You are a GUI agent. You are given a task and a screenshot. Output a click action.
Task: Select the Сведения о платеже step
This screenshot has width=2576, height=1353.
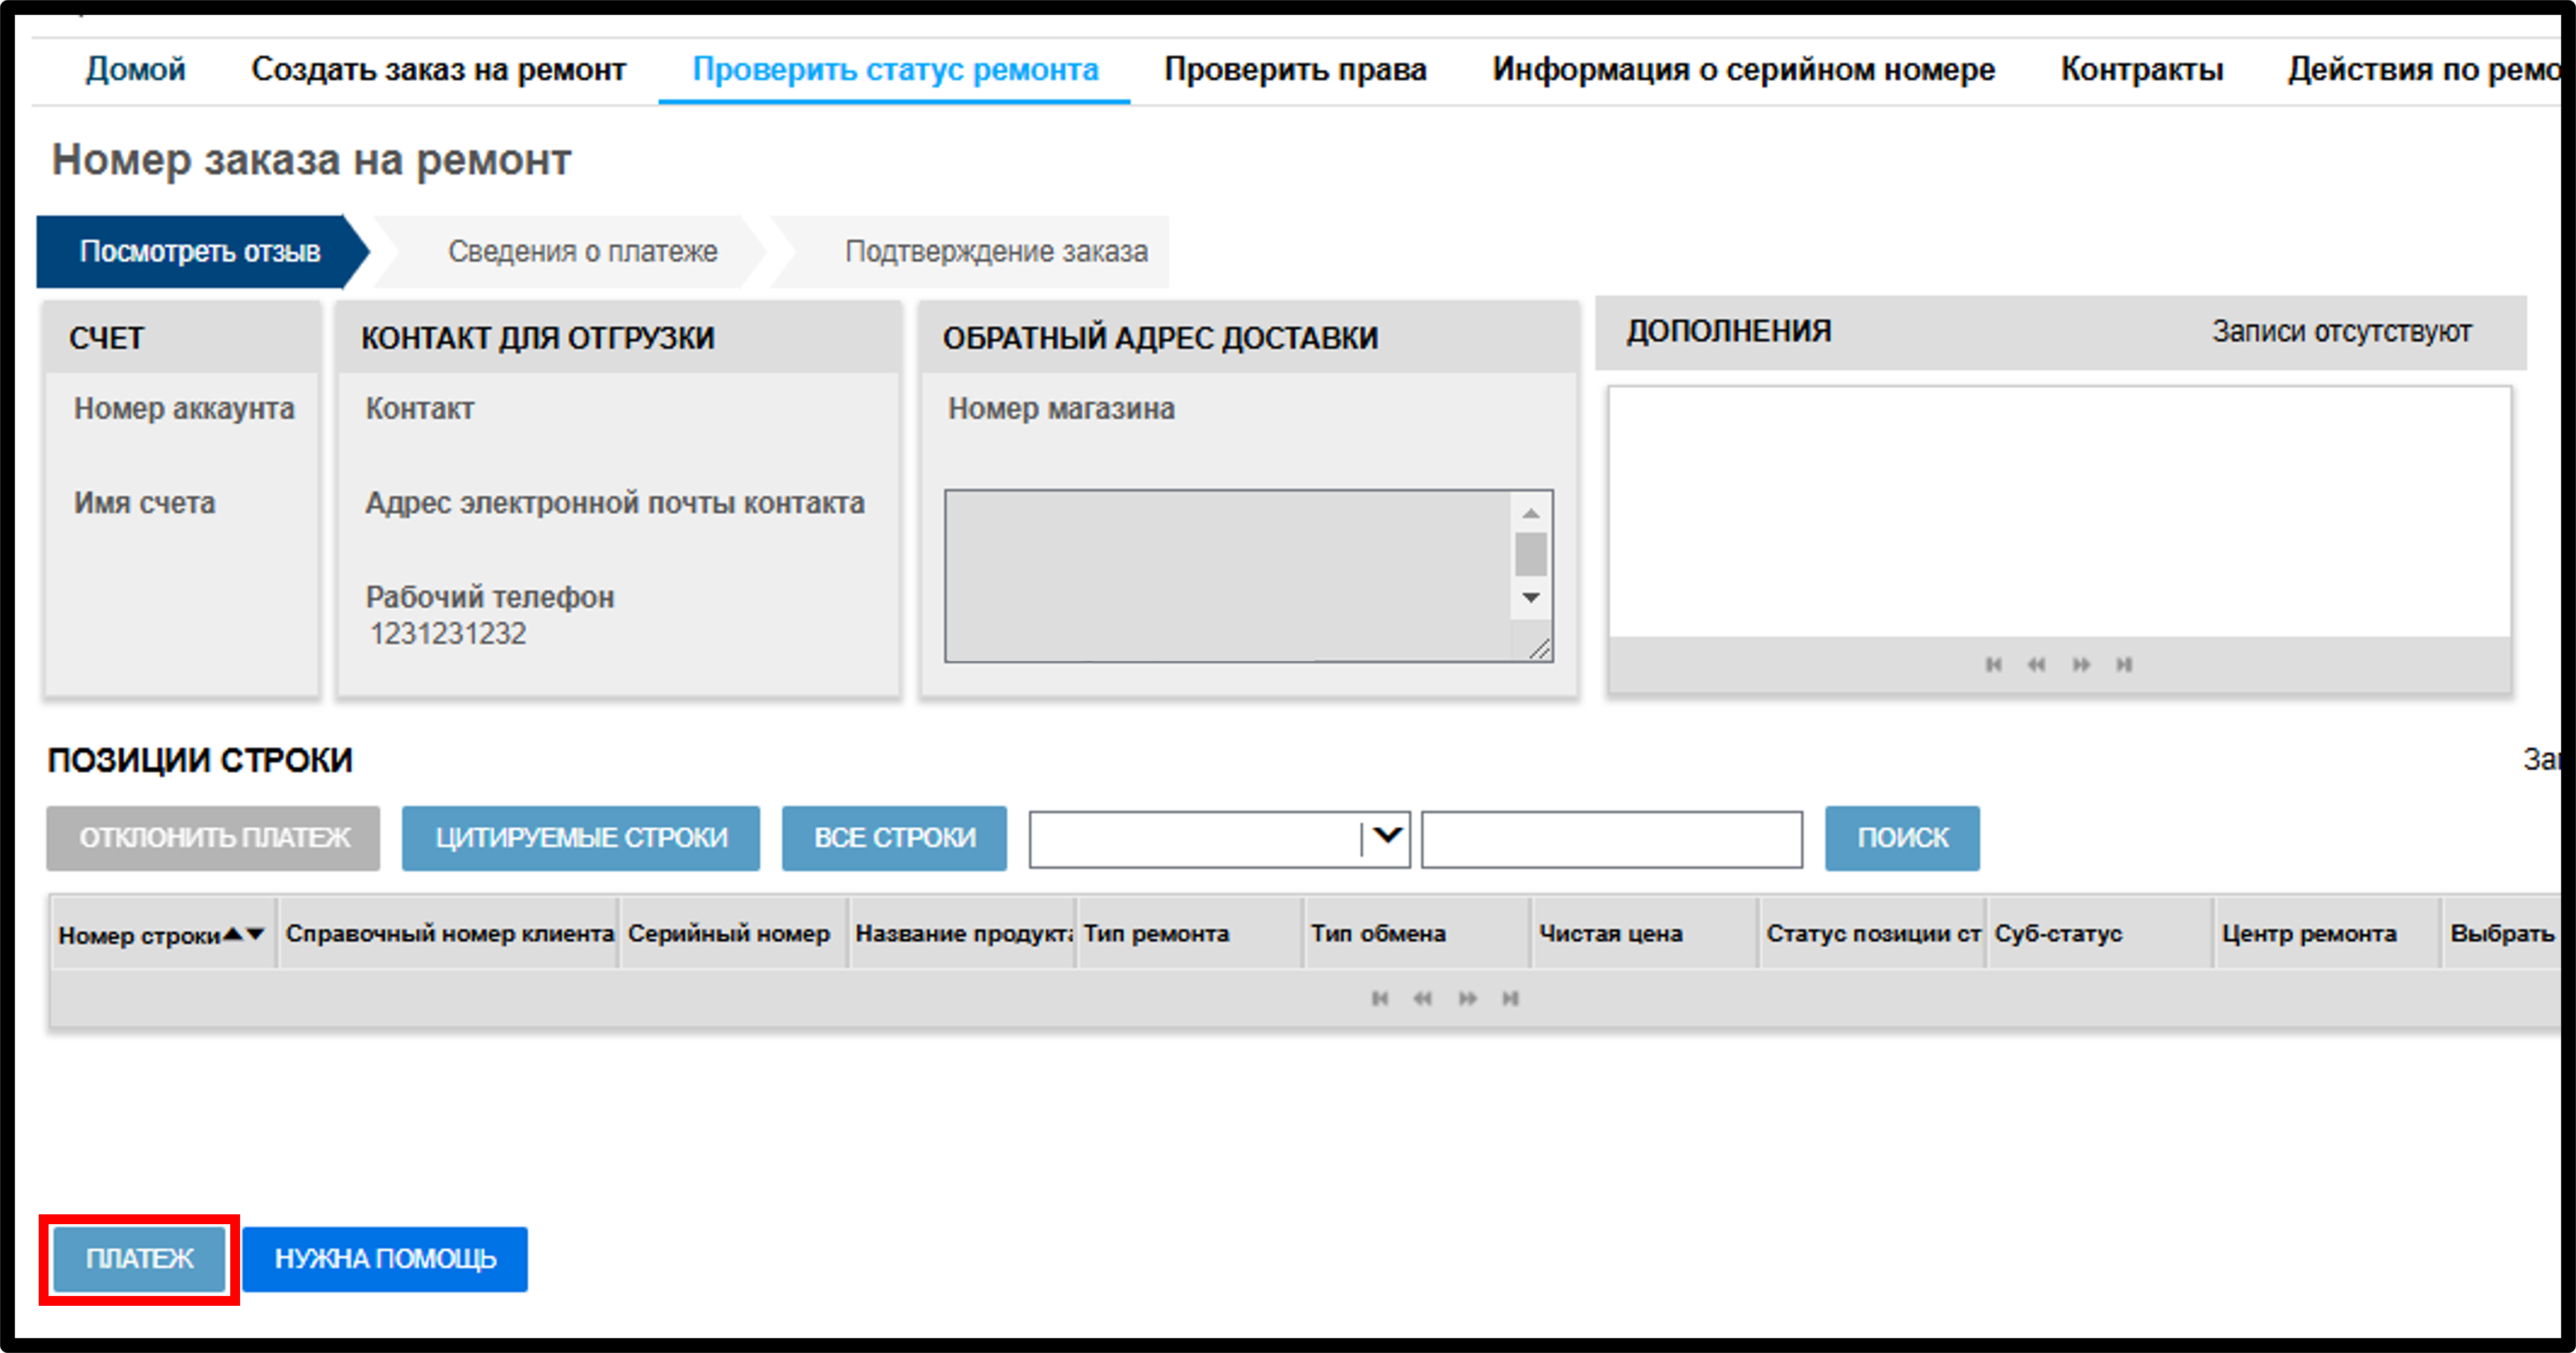click(x=582, y=251)
